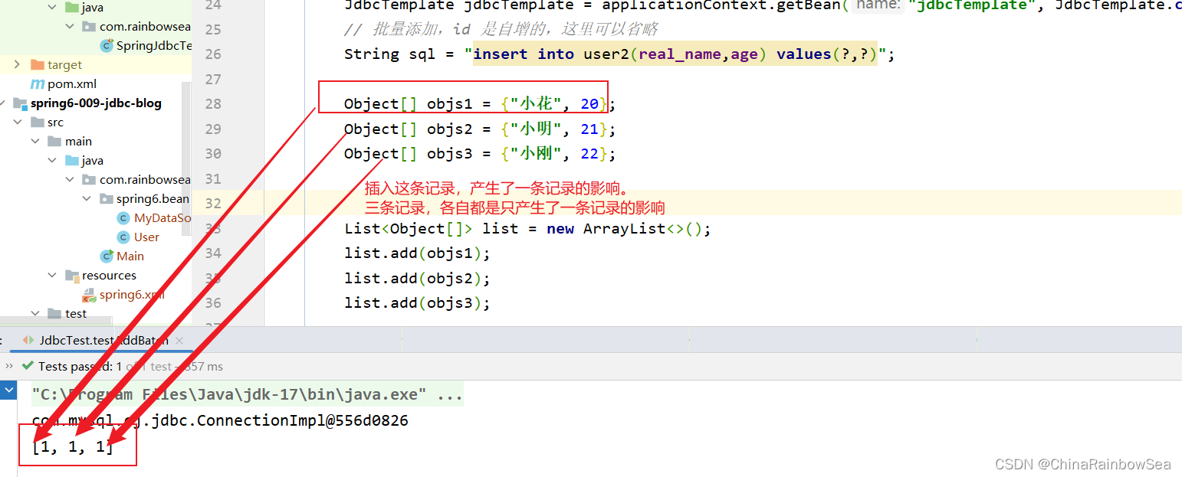Click gutter line number 36
Screen dimensions: 1182x477
coord(213,303)
